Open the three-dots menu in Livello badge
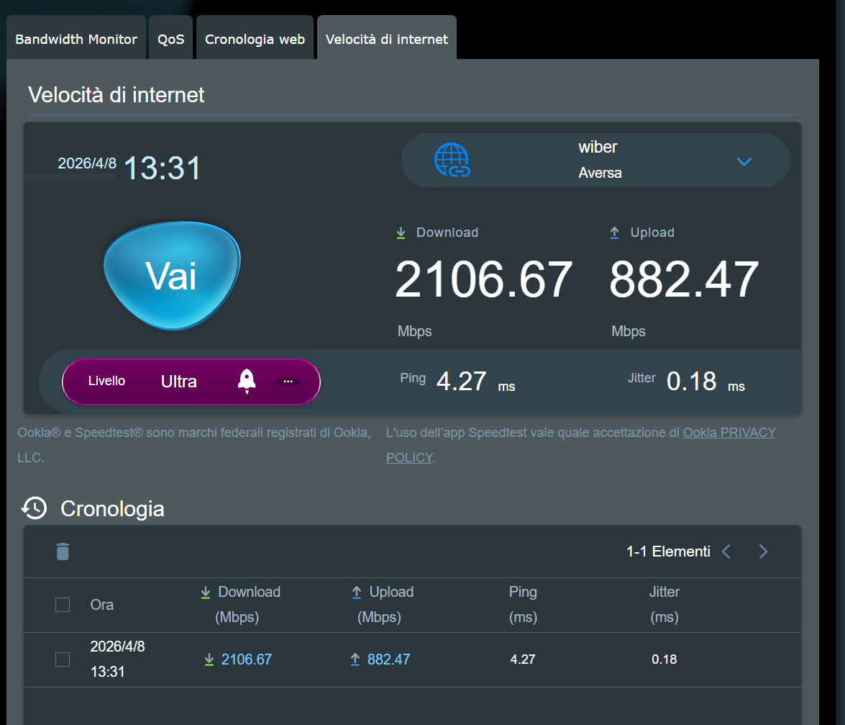 tap(288, 382)
